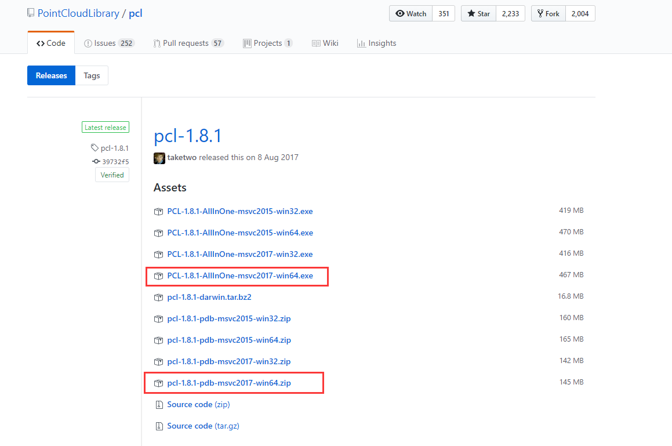This screenshot has width=672, height=446.
Task: Star the repository with the Star button
Action: [478, 14]
